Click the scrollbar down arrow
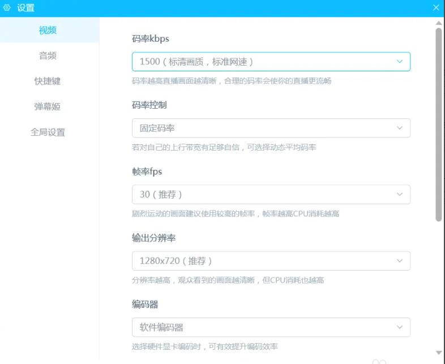 click(439, 353)
